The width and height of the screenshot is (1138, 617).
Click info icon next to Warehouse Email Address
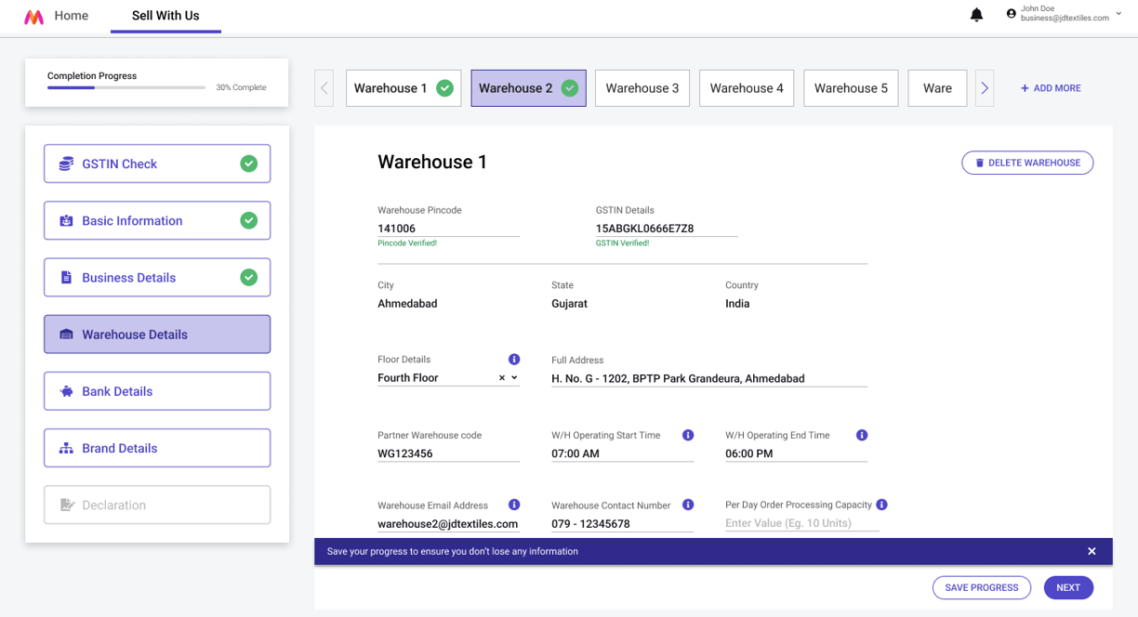coord(514,505)
